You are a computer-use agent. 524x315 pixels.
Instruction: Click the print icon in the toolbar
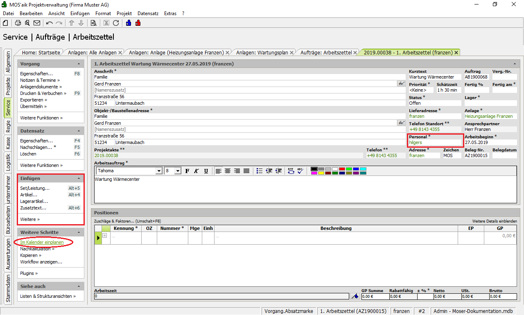point(18,23)
